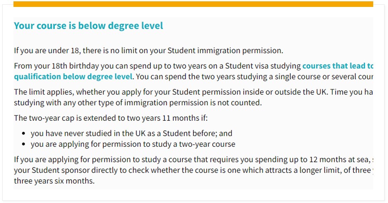Click 'If you are applying for permission to study' line
Image resolution: width=388 pixels, height=203 pixels.
(193, 160)
